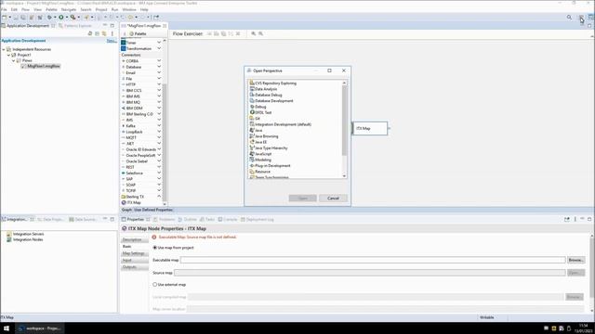Open the Edit menu
595x334 pixels.
[x=14, y=9]
